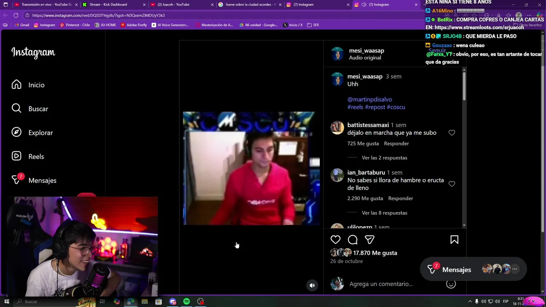Open Discord from the taskbar

(x=172, y=301)
